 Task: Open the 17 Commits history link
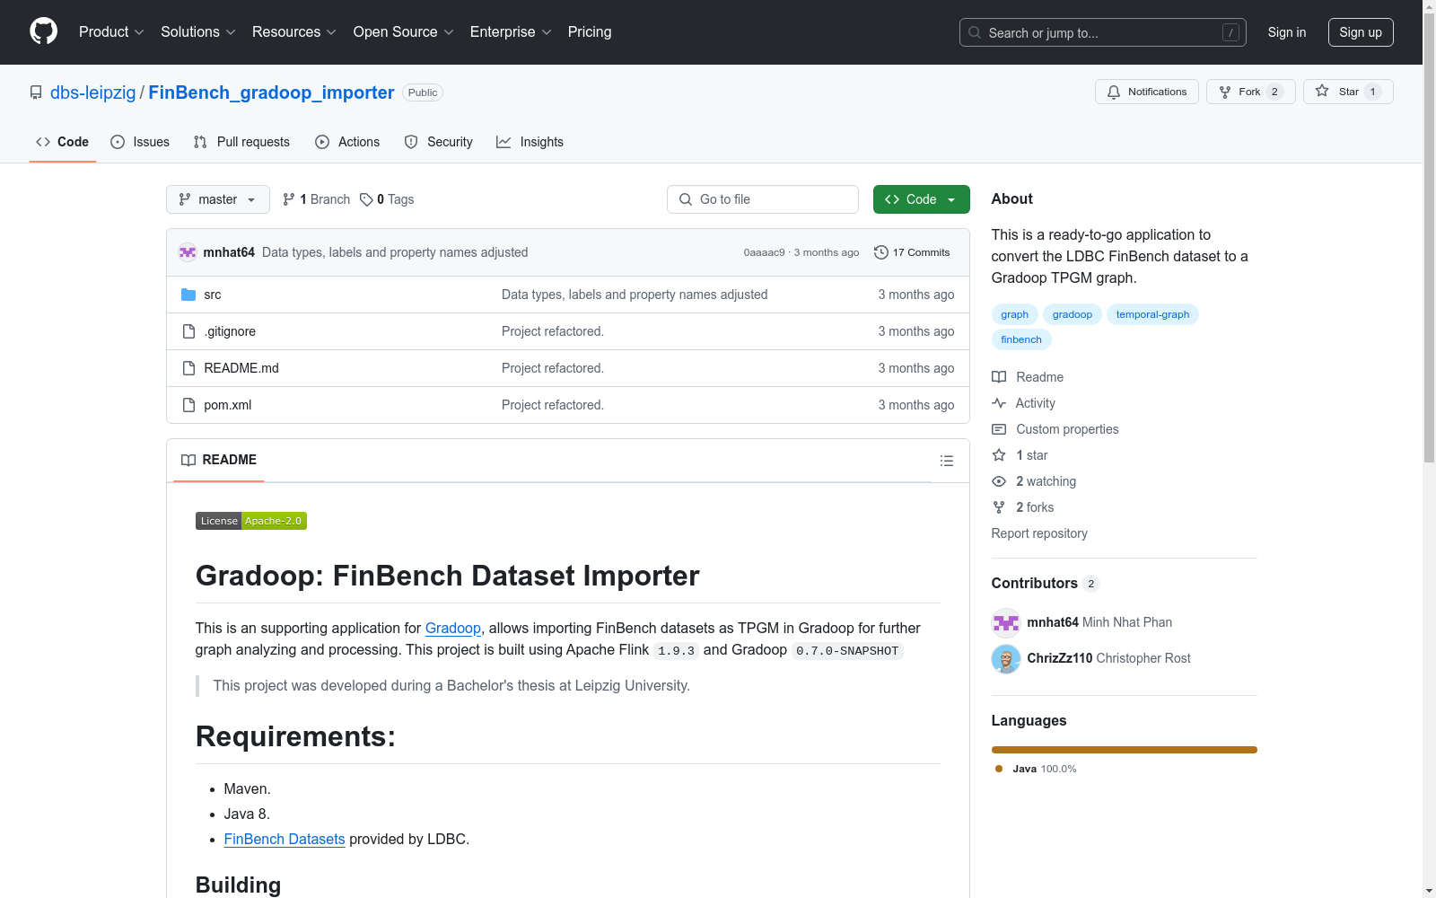point(912,252)
